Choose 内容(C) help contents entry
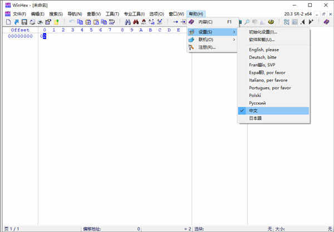This screenshot has height=232, width=334. pyautogui.click(x=212, y=22)
